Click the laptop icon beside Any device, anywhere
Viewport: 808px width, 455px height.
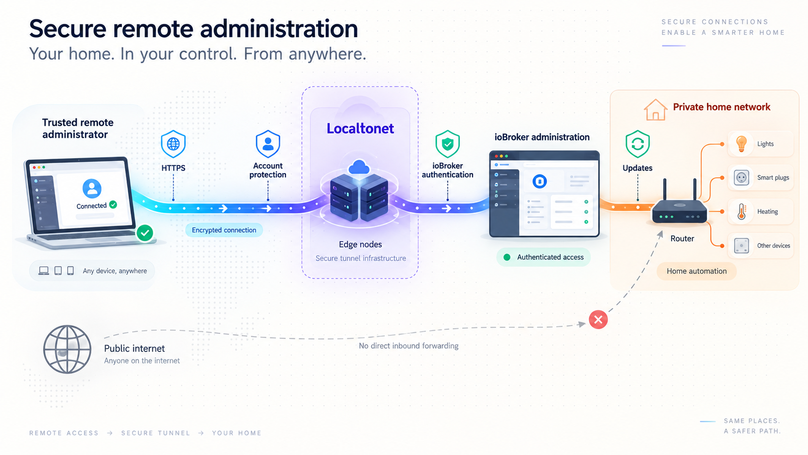tap(43, 271)
